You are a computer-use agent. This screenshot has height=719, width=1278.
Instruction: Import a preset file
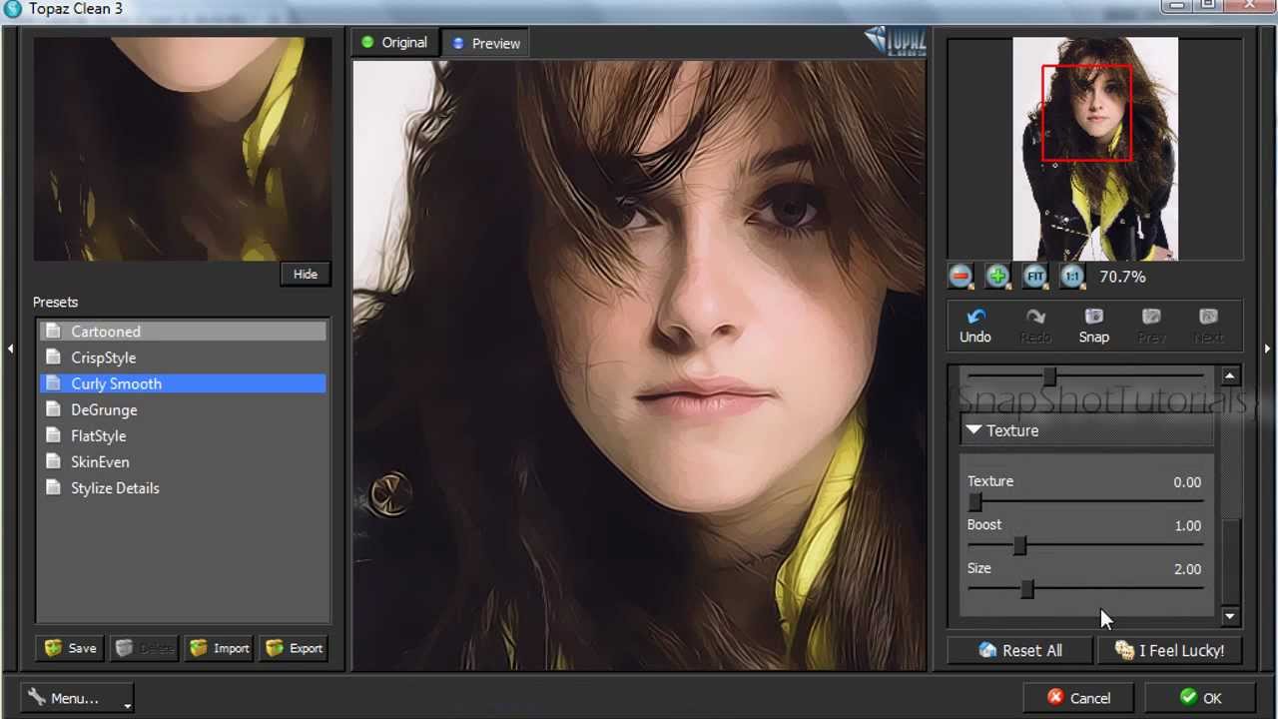click(x=219, y=648)
